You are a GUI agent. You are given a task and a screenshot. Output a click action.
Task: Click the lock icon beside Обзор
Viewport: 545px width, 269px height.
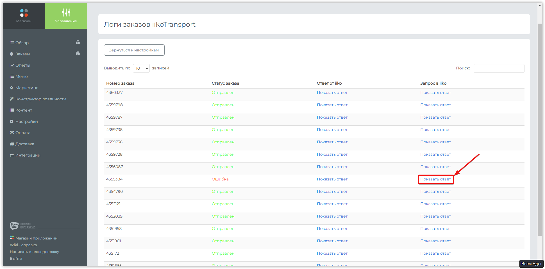coord(78,42)
